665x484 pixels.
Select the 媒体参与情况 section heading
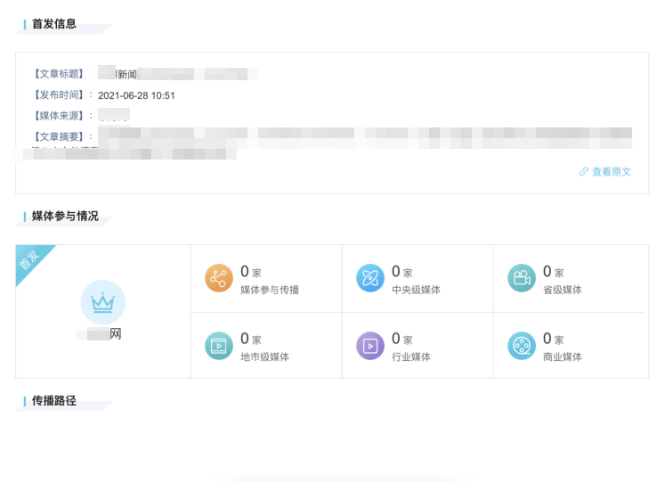click(x=65, y=217)
